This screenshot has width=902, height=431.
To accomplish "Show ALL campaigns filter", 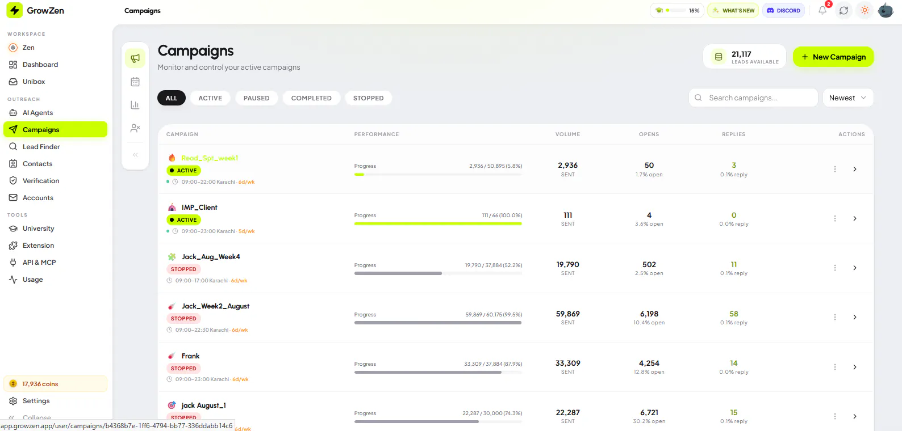I will tap(172, 98).
